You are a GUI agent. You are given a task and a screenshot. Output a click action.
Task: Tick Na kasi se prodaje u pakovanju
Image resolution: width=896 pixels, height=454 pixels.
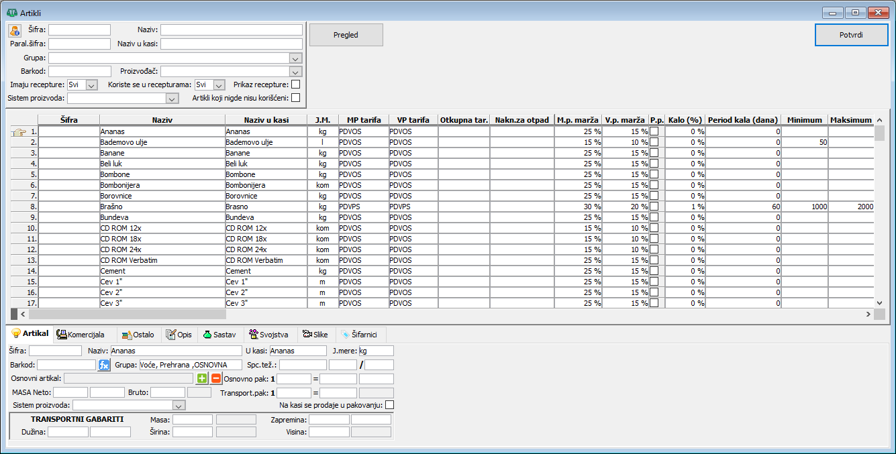(x=389, y=405)
